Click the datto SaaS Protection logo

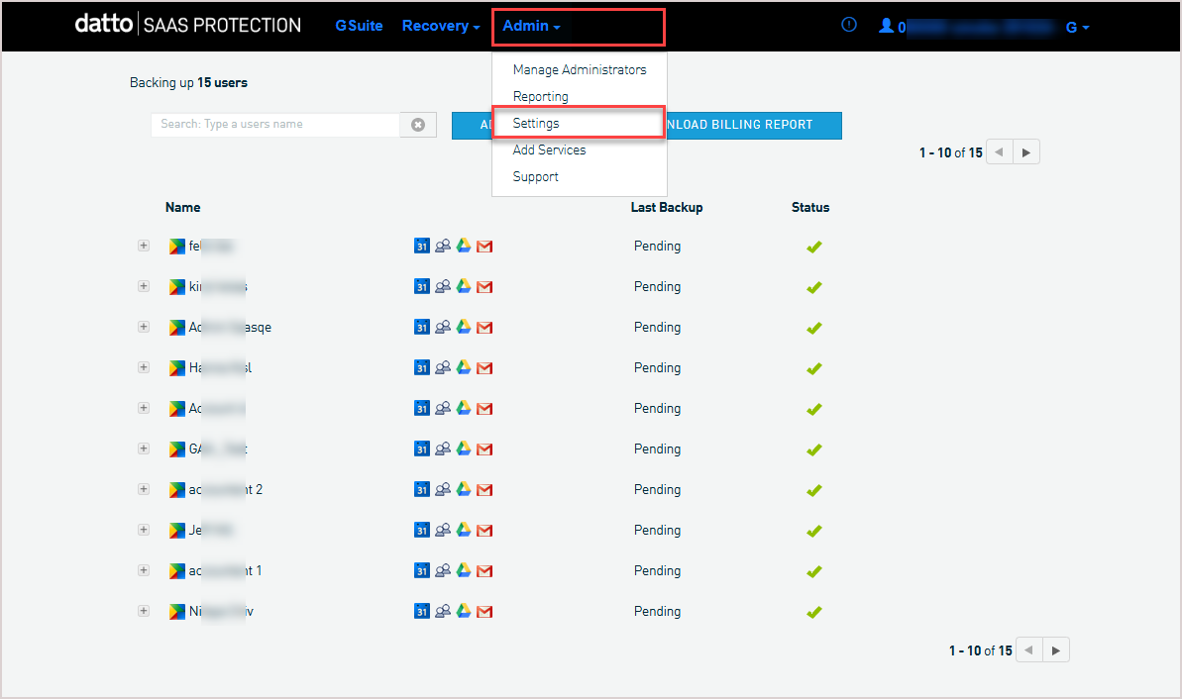[x=187, y=24]
